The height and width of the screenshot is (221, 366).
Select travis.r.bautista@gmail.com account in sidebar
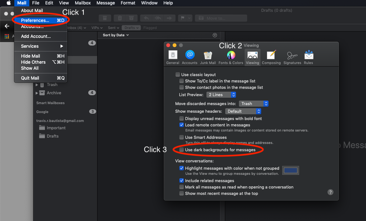(x=60, y=121)
